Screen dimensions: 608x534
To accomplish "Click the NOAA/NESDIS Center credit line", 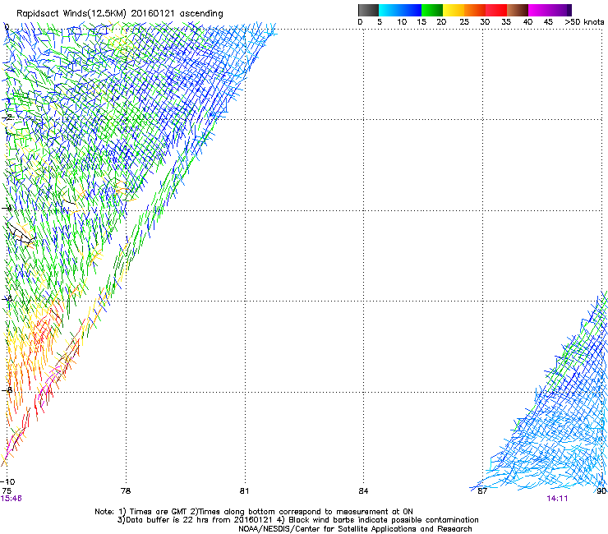I will [x=355, y=529].
